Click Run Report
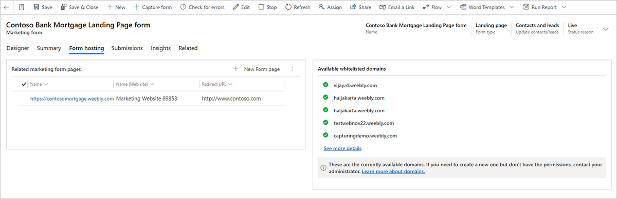 pyautogui.click(x=539, y=8)
